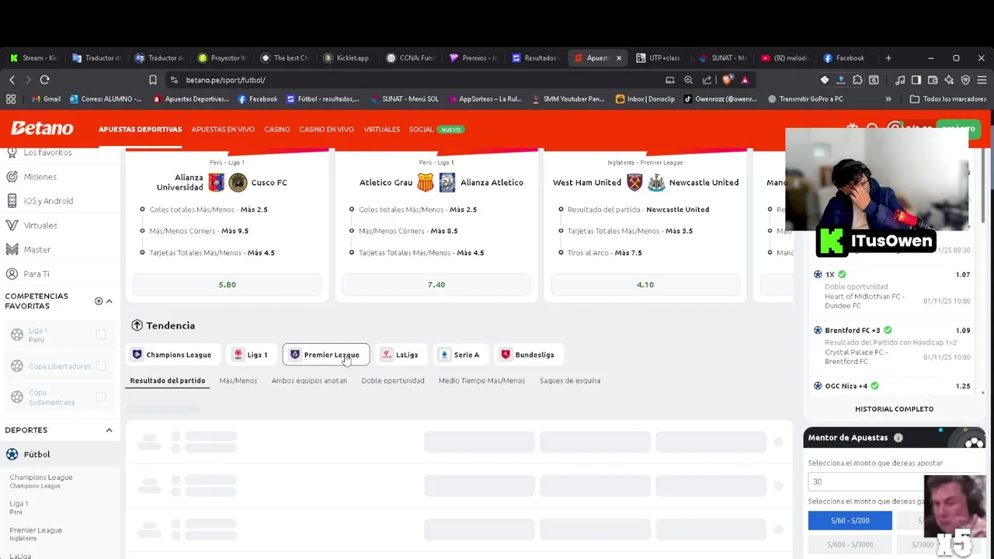Open Virtuales top menu item
The height and width of the screenshot is (559, 994).
click(x=381, y=130)
